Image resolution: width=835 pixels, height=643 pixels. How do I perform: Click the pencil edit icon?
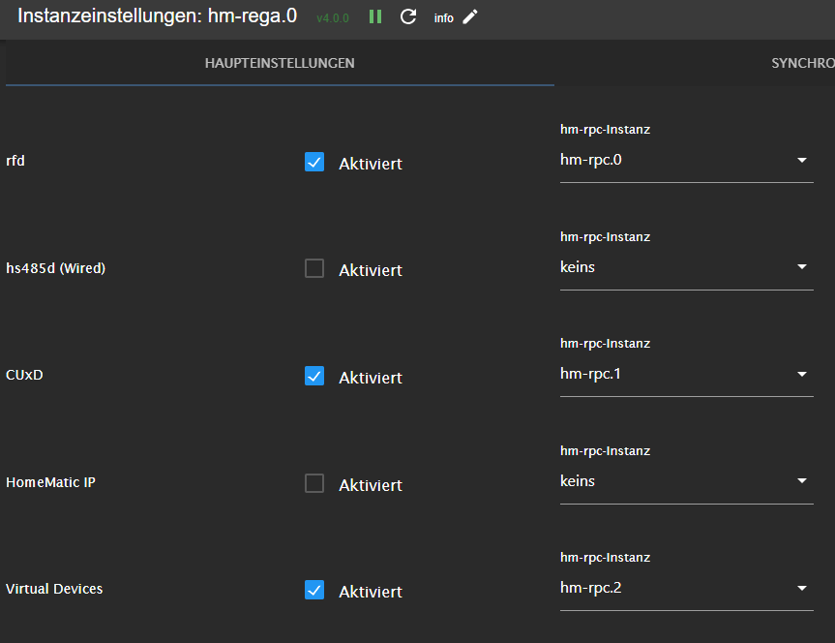(470, 17)
